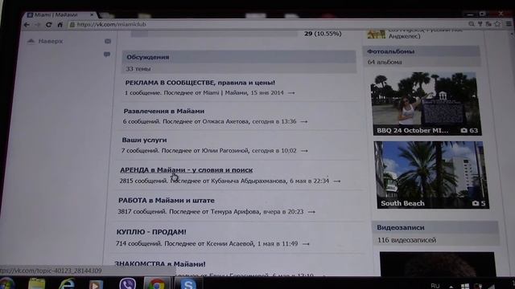Open topic АРЕНДА в Майами - условия и поиск
This screenshot has width=515, height=289.
point(186,170)
